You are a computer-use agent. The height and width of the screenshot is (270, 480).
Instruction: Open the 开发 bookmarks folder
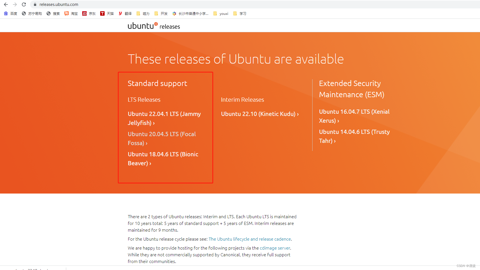coord(161,13)
